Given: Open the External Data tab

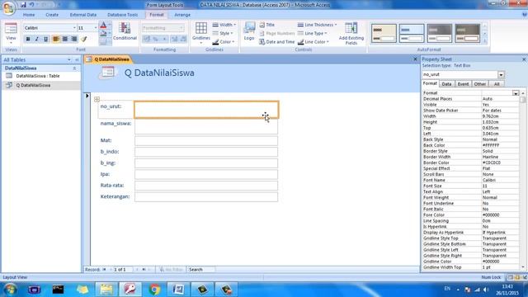Looking at the screenshot, I should (83, 15).
